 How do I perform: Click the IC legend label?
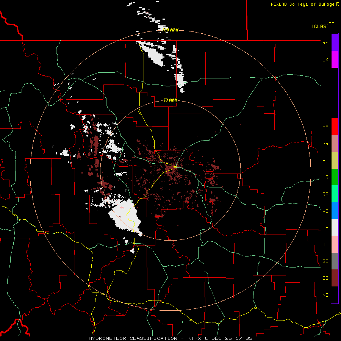(325, 245)
